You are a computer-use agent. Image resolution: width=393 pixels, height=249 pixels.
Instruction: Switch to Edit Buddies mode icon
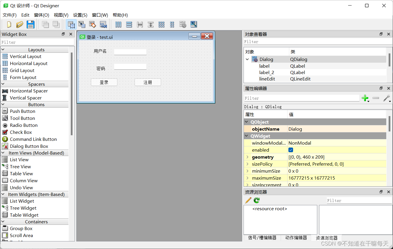coord(92,24)
